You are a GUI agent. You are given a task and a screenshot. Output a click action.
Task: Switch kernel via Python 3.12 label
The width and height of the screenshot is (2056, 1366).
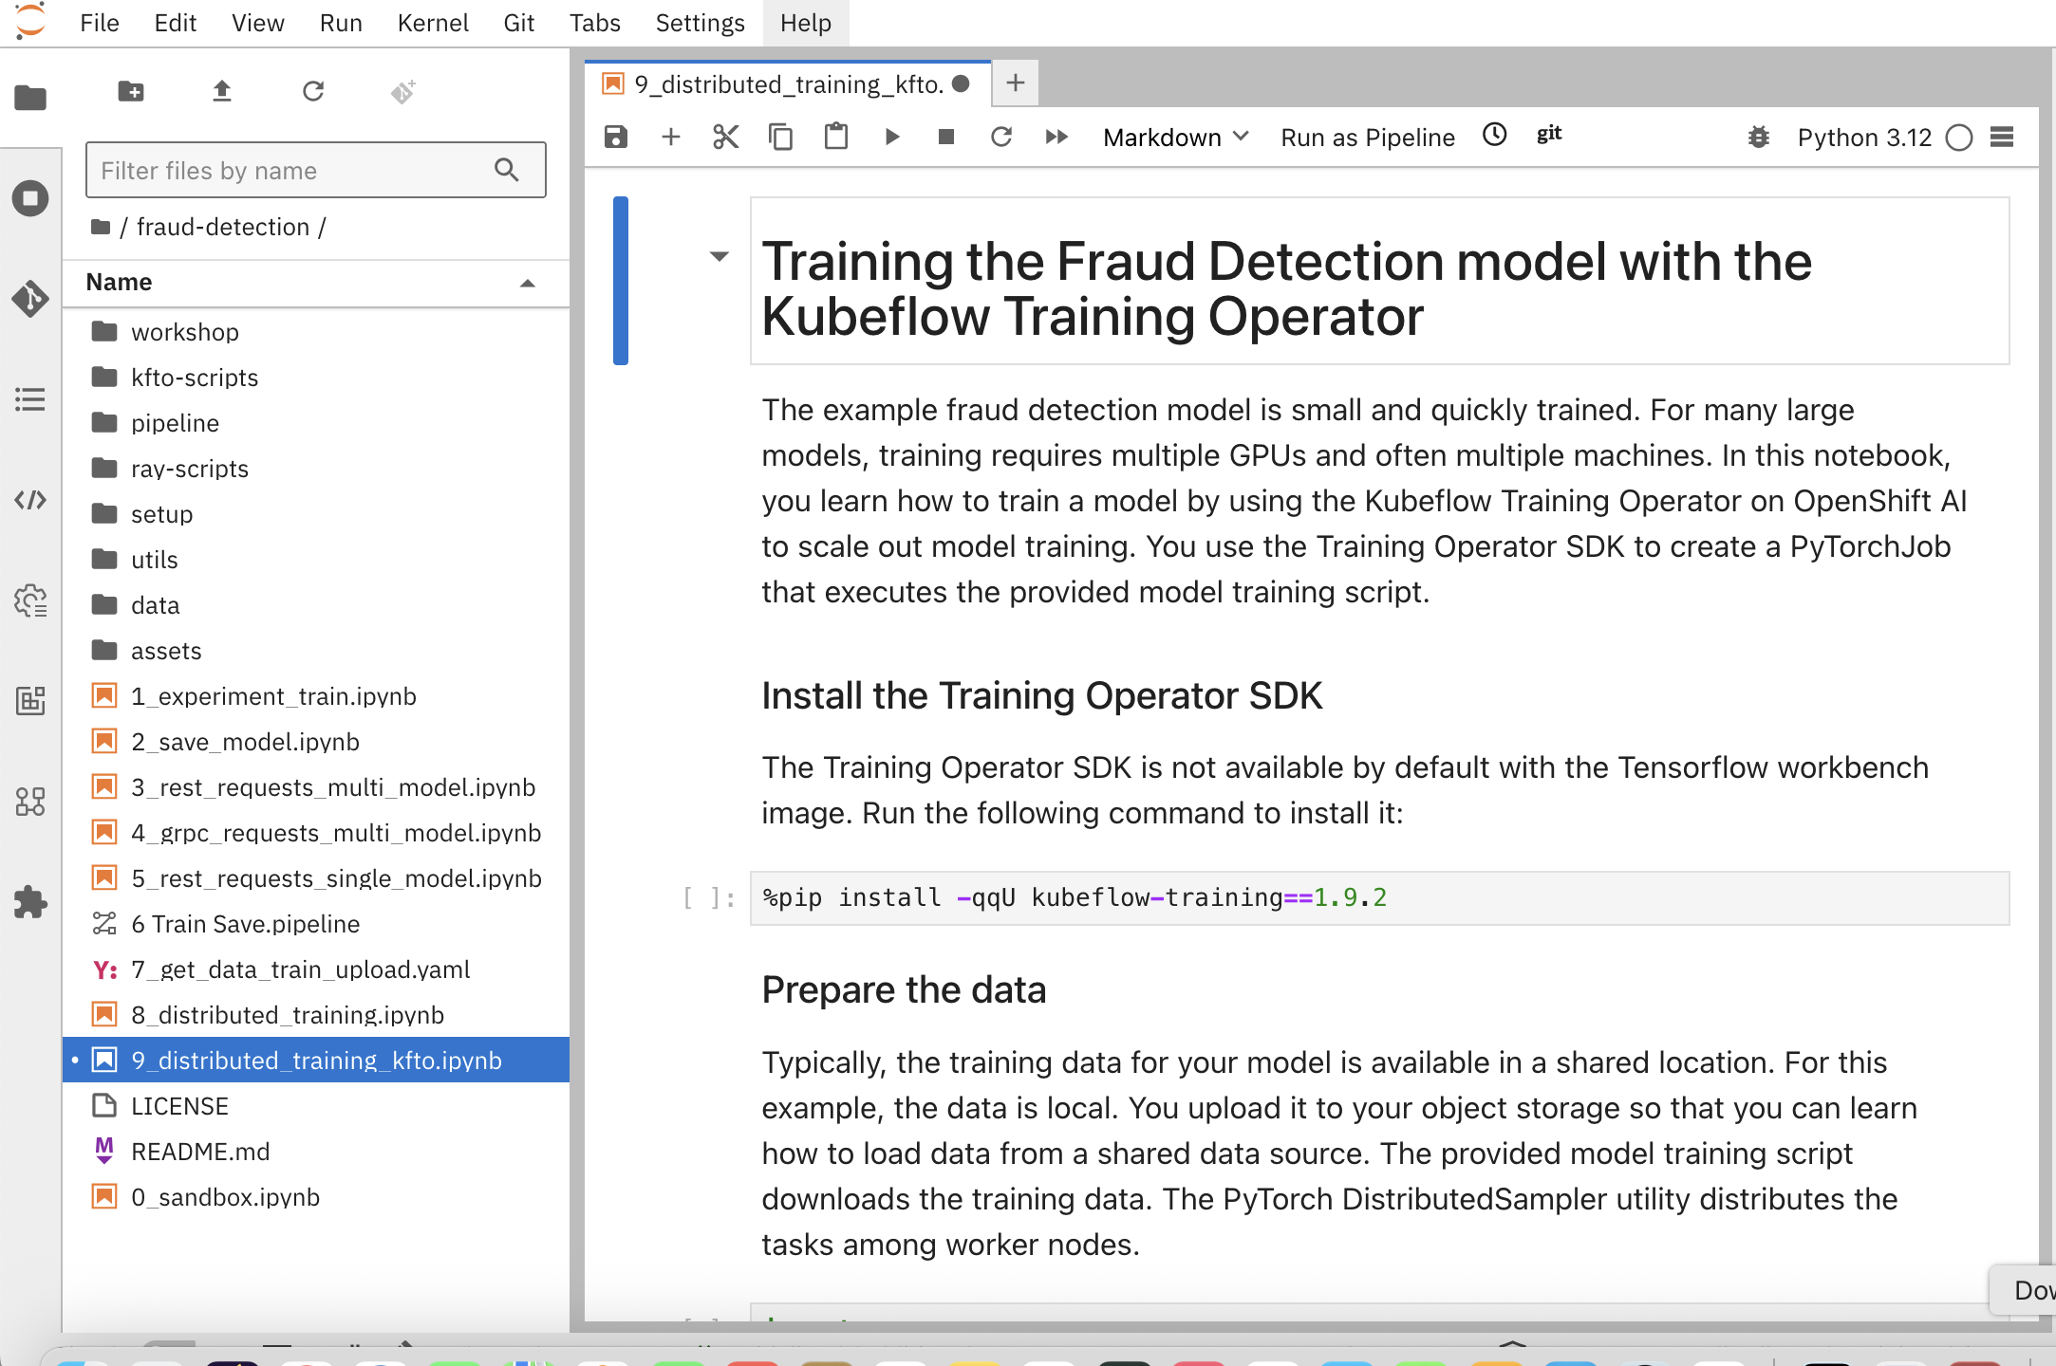(1864, 138)
